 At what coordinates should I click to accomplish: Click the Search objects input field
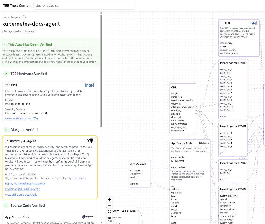tap(84, 5)
